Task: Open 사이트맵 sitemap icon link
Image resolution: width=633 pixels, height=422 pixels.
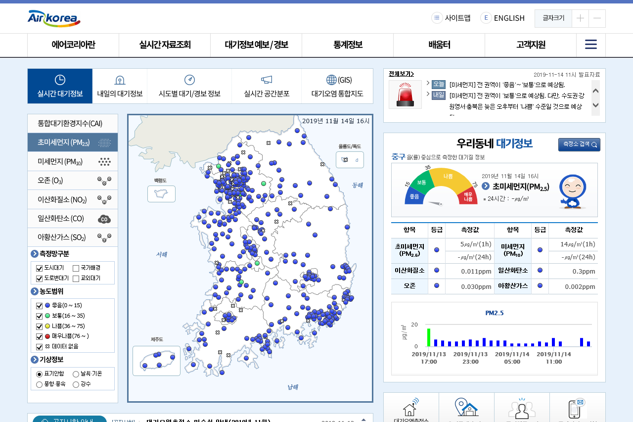Action: click(437, 18)
